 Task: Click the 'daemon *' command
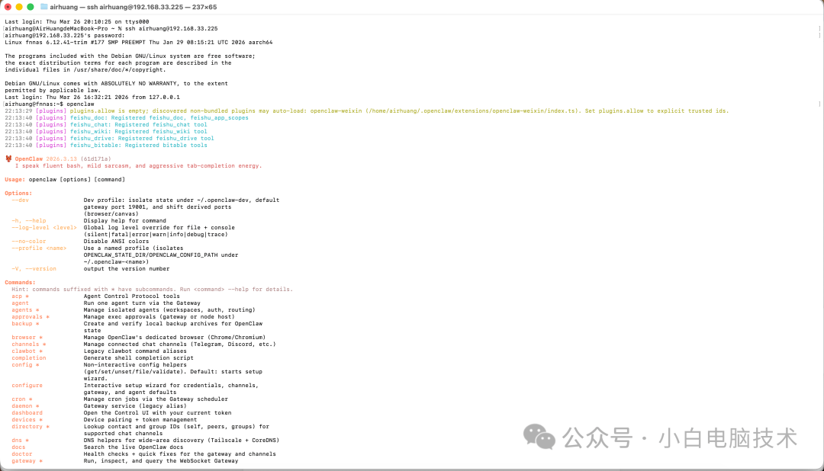point(25,406)
